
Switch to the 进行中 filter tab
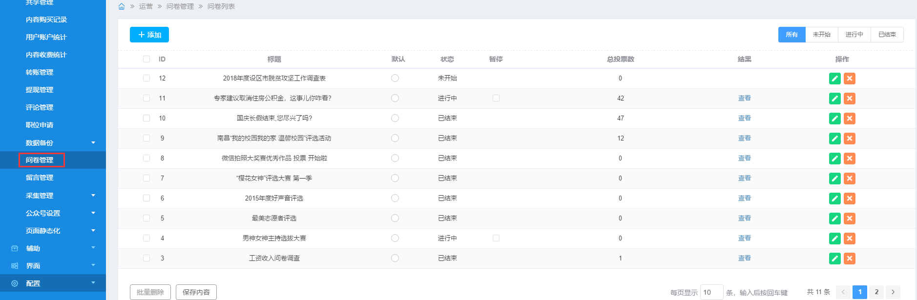click(x=854, y=35)
